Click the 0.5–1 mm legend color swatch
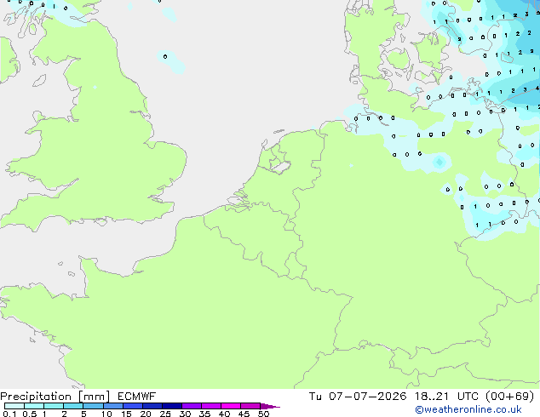Screen dimensions: 540x417 (x=34, y=406)
